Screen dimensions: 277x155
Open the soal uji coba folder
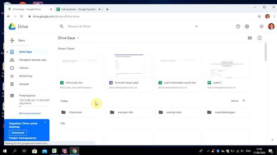178,112
